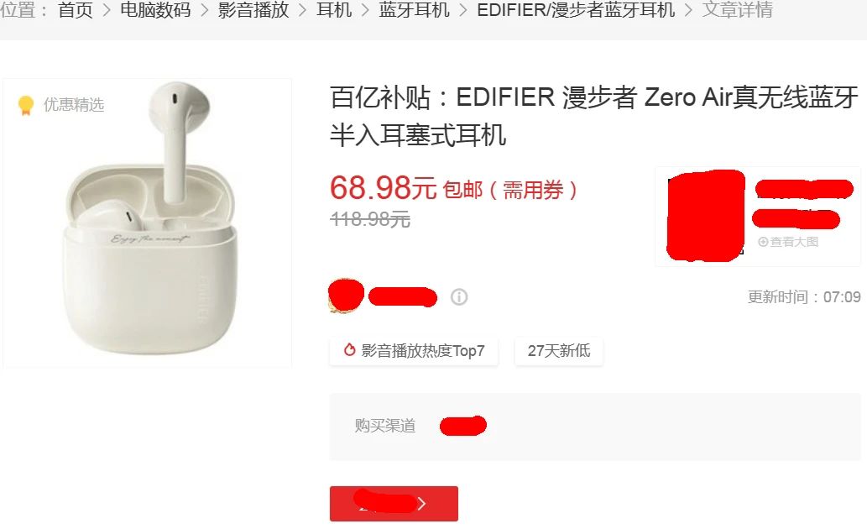This screenshot has height=529, width=867.
Task: Navigate to 耳机 breadcrumb
Action: point(334,9)
